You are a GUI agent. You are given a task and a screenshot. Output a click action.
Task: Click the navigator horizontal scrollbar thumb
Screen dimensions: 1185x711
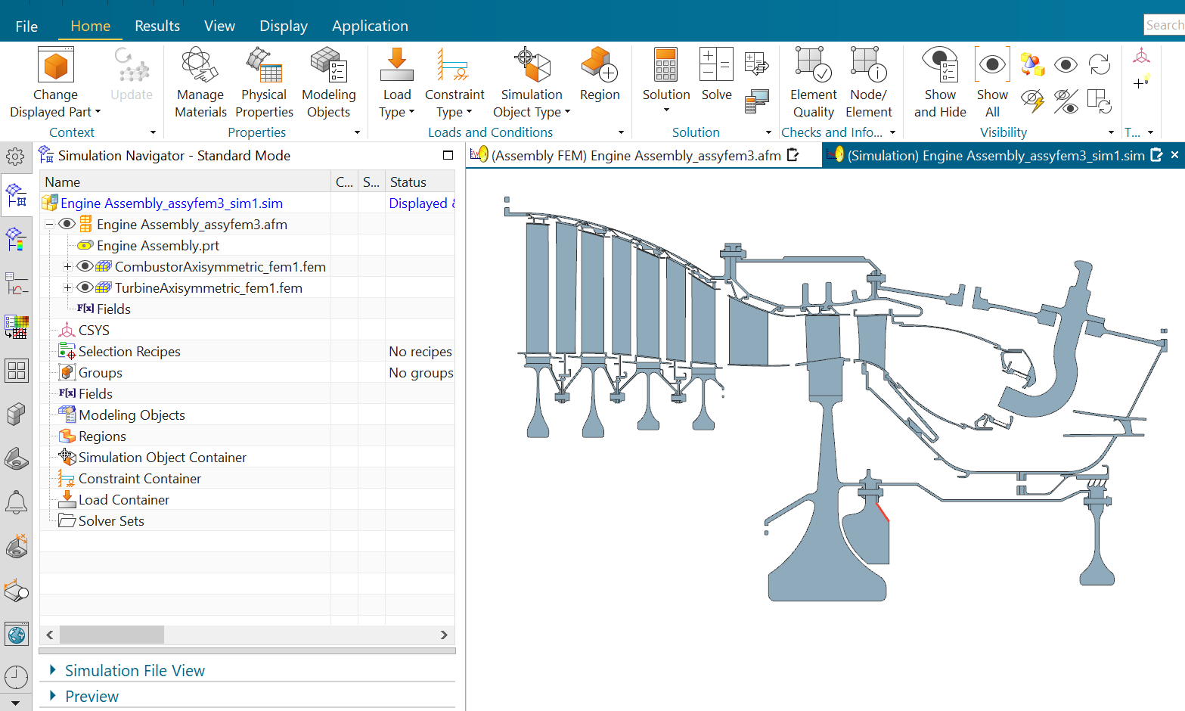pos(111,635)
